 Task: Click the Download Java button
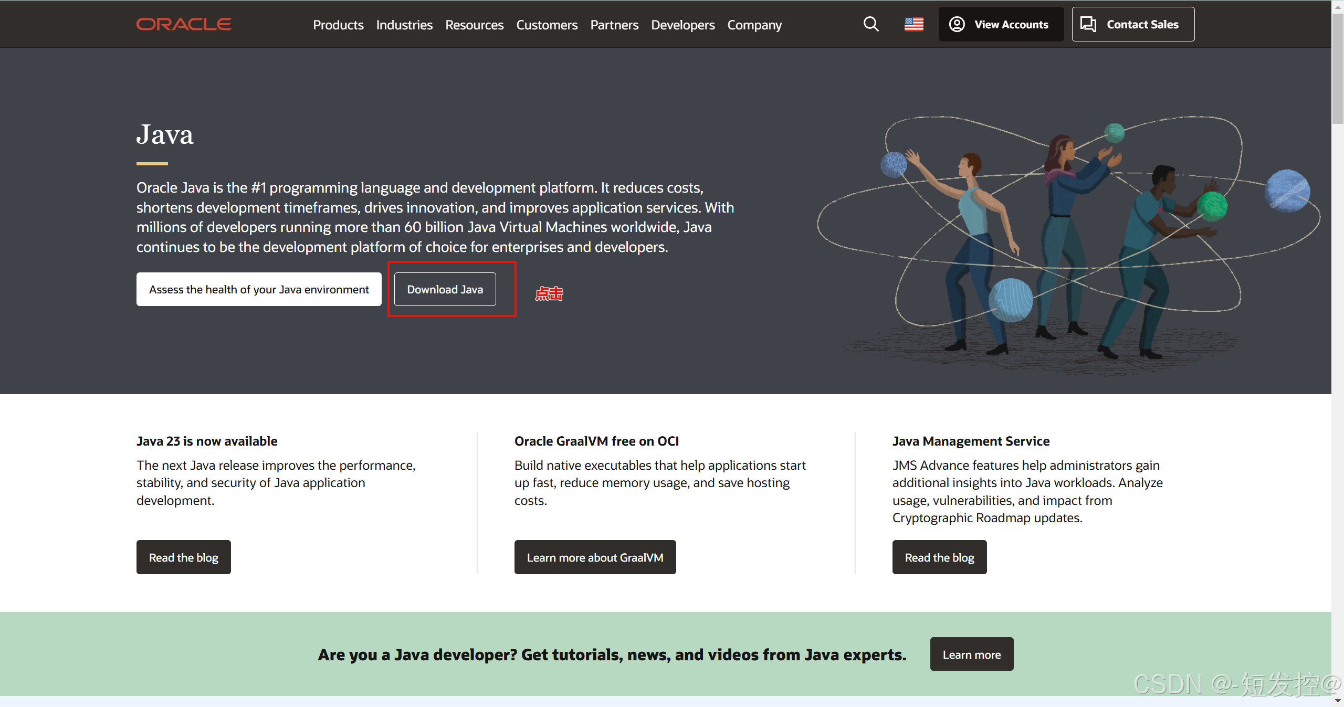445,289
